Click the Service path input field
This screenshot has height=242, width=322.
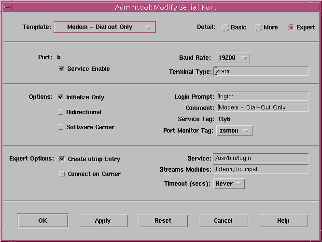tap(261, 158)
